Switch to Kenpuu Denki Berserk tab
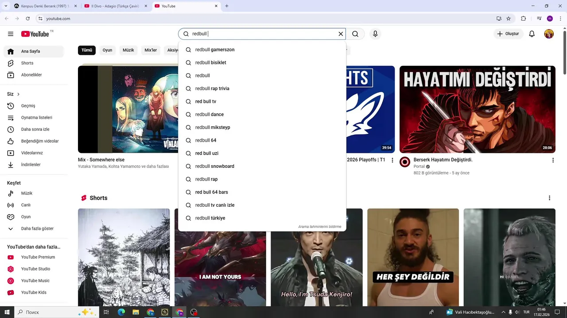The height and width of the screenshot is (318, 567). 45,6
